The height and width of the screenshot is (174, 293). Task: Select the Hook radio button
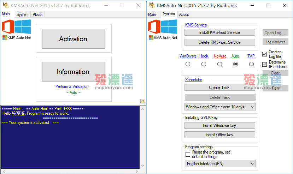[x=204, y=64]
